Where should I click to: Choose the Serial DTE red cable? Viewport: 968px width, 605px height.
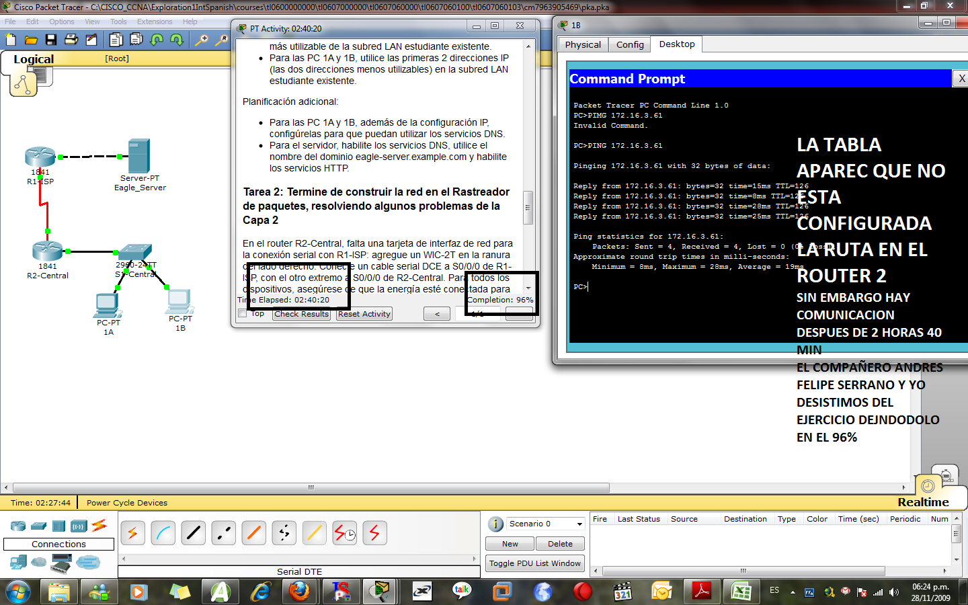pyautogui.click(x=375, y=533)
